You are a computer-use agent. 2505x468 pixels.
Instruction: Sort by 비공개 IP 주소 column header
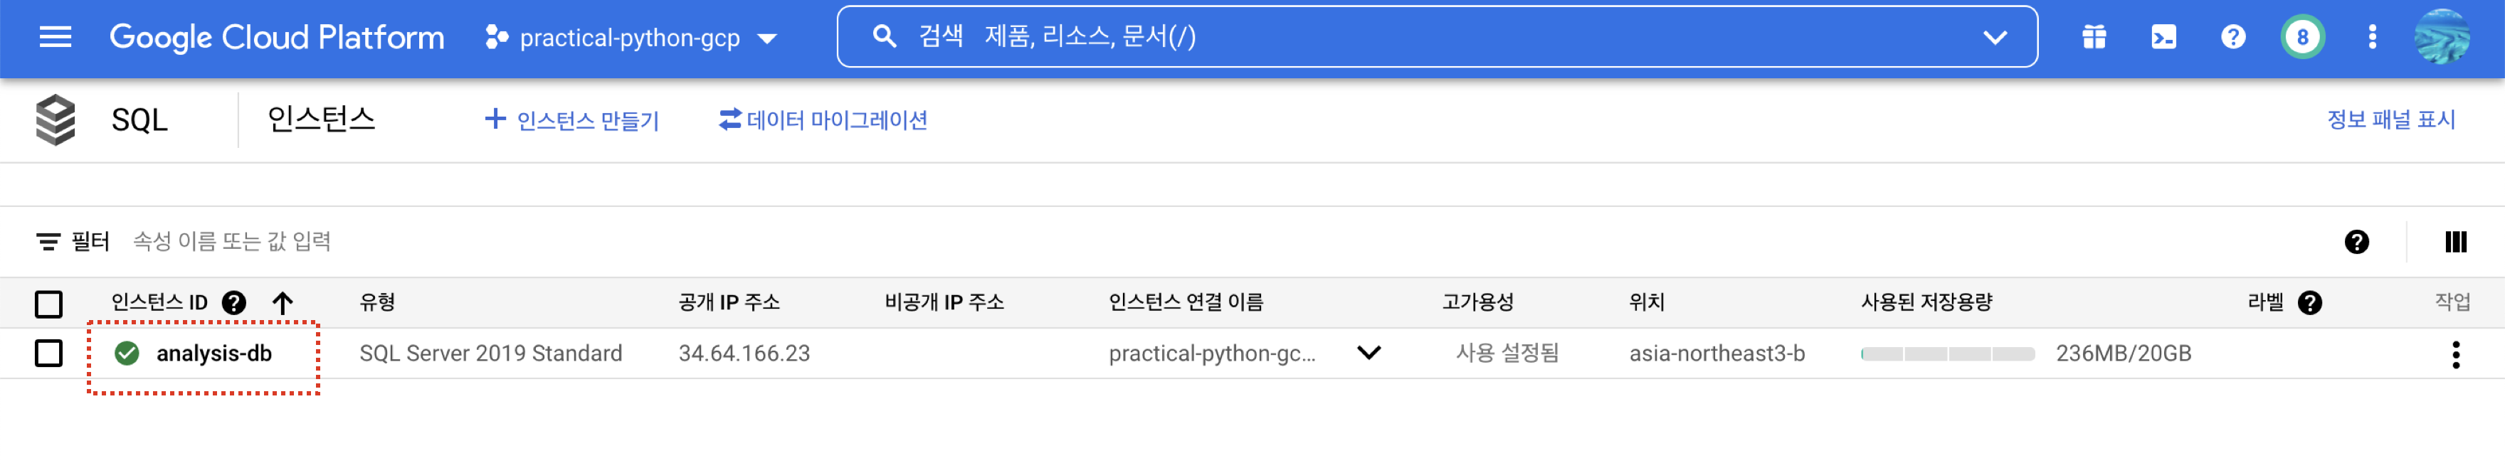944,302
